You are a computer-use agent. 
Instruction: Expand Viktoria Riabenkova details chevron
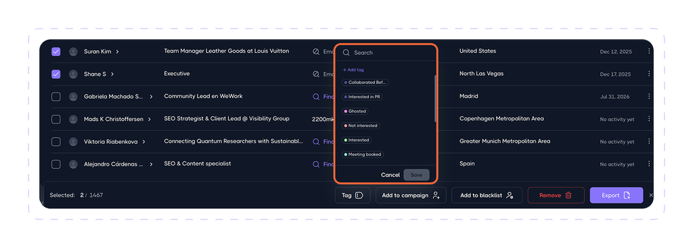(x=144, y=142)
